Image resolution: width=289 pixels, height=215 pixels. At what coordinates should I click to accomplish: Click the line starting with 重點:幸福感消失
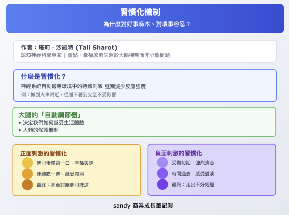(119, 55)
